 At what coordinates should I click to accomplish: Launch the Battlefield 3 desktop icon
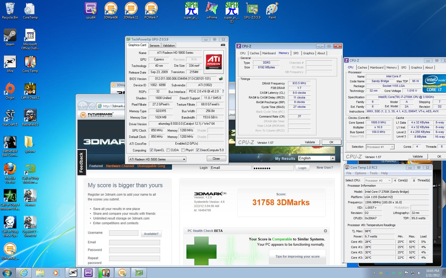pyautogui.click(x=30, y=118)
